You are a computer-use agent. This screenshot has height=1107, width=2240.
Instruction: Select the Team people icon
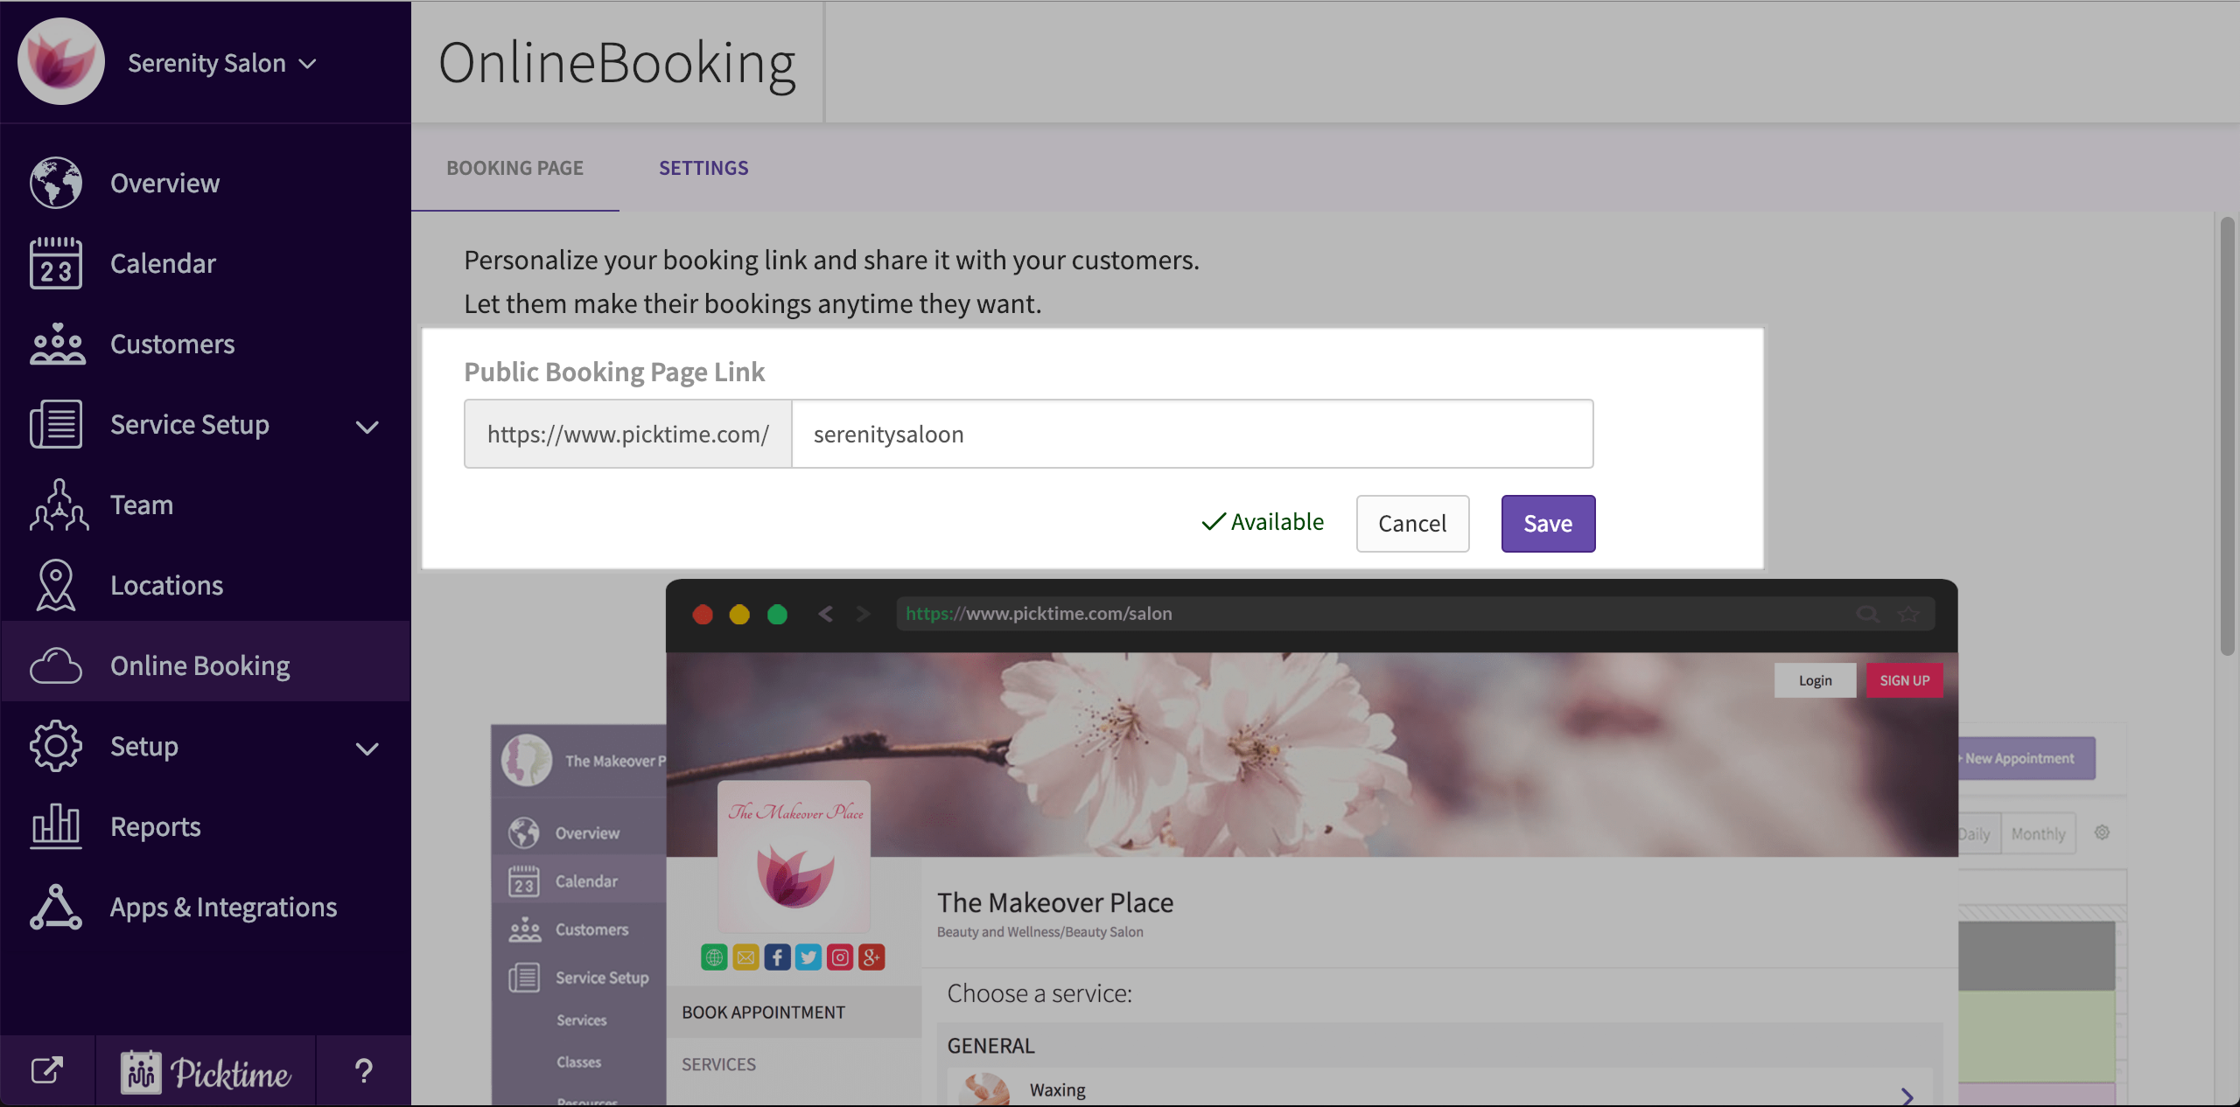pyautogui.click(x=58, y=505)
